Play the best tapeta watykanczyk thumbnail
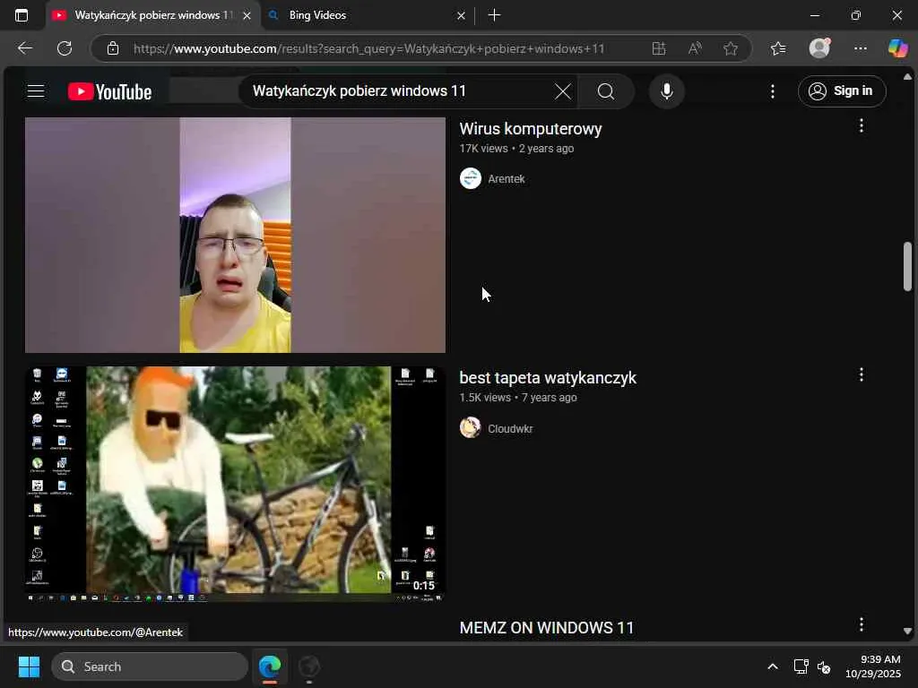The height and width of the screenshot is (688, 918). click(235, 484)
